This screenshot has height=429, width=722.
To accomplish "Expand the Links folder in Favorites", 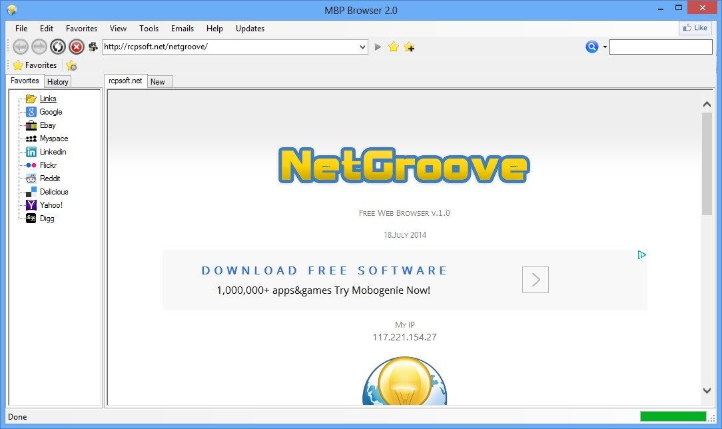I will [x=48, y=98].
